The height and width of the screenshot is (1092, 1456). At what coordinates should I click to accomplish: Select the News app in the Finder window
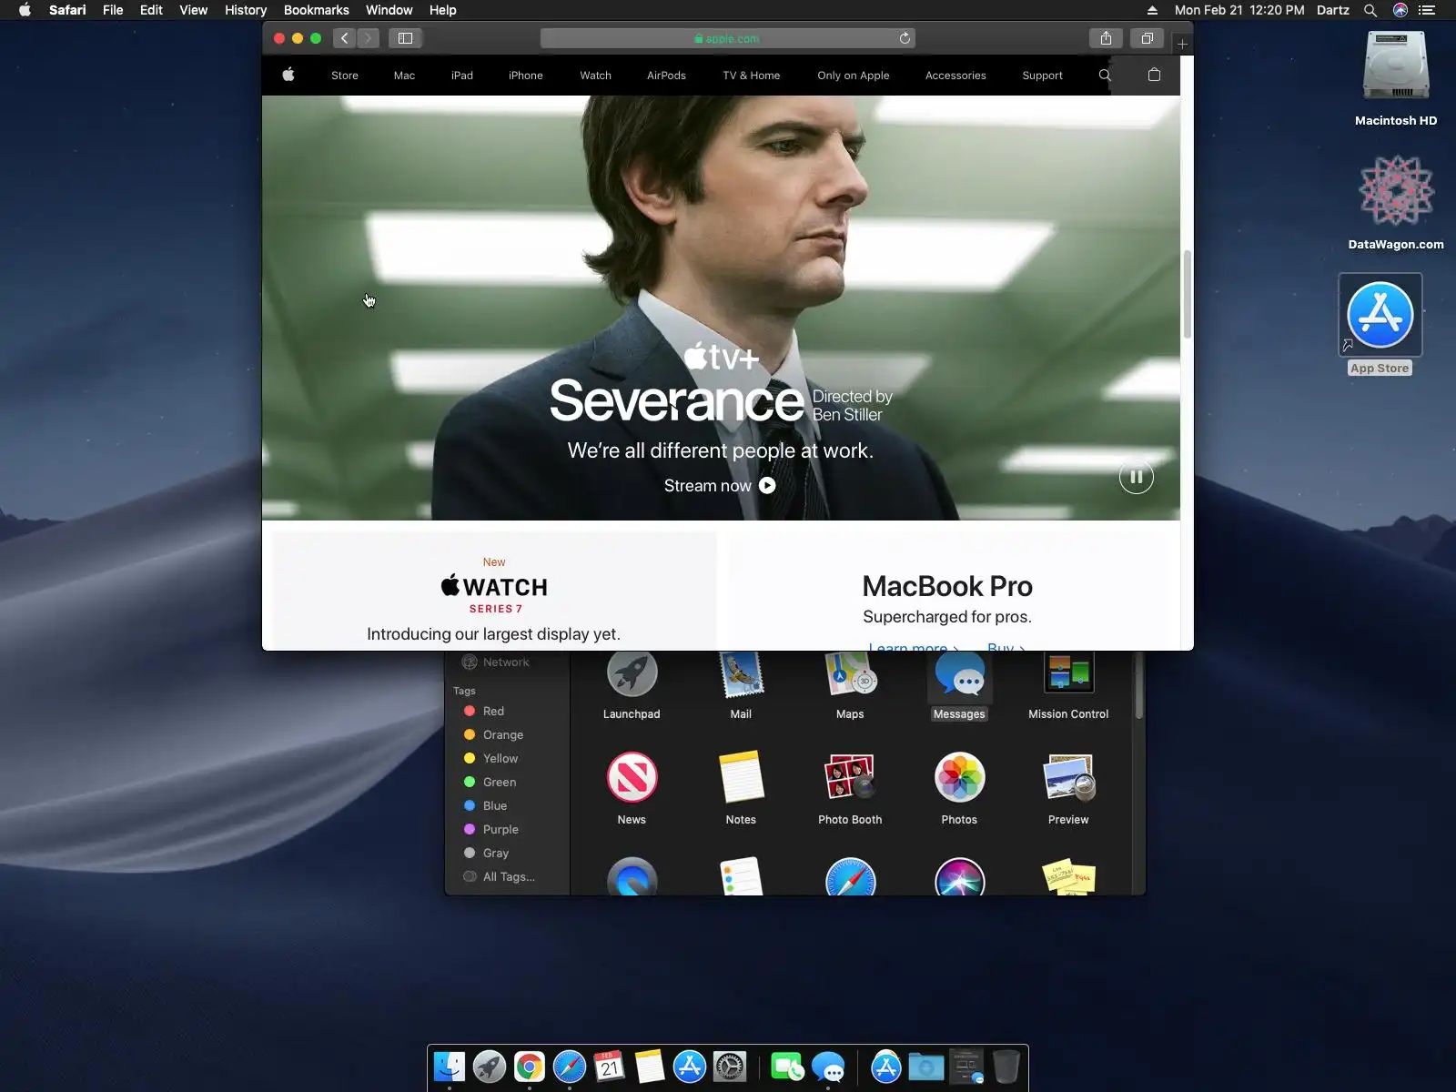click(632, 788)
